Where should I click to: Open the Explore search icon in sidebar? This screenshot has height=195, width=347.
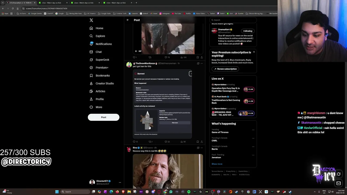pos(91,36)
